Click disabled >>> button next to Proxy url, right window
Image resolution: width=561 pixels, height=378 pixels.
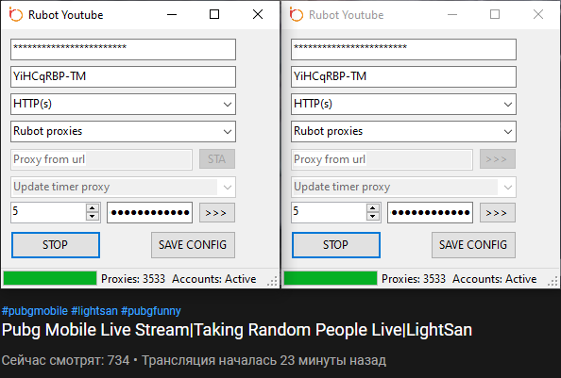coord(498,159)
